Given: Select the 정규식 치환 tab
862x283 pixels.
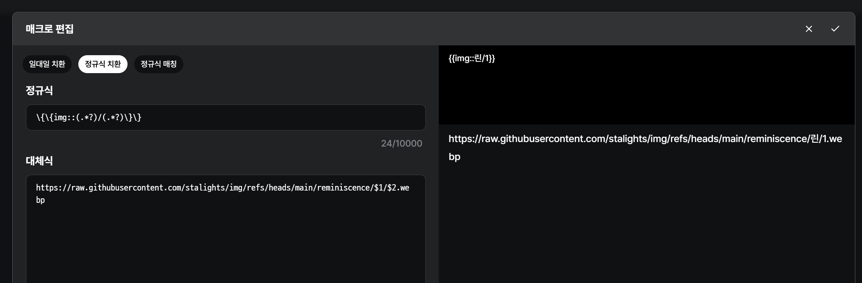Looking at the screenshot, I should [103, 64].
